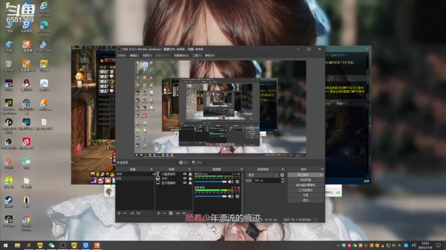Open Steam desktop shortcut
The height and width of the screenshot is (250, 446).
[9, 202]
